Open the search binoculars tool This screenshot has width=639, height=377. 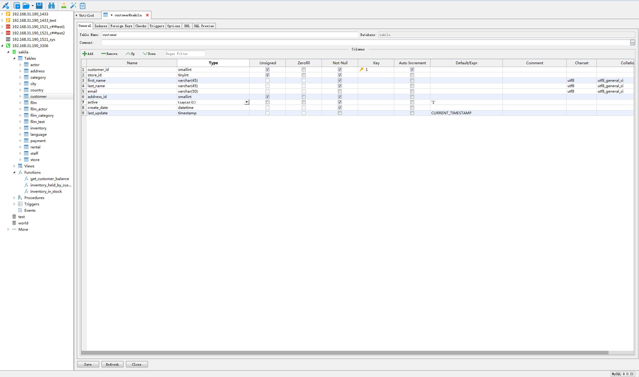pyautogui.click(x=51, y=6)
